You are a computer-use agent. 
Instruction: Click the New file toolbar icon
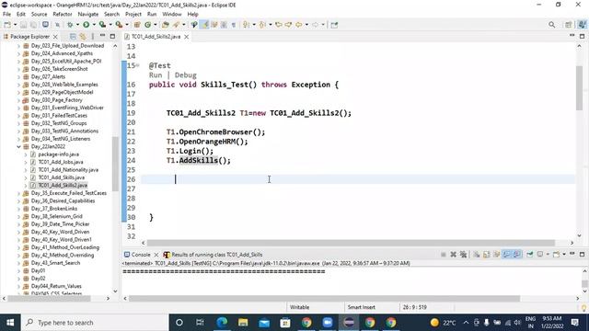(x=7, y=25)
